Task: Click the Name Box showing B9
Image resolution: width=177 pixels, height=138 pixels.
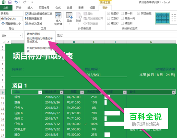Action: tap(10, 35)
